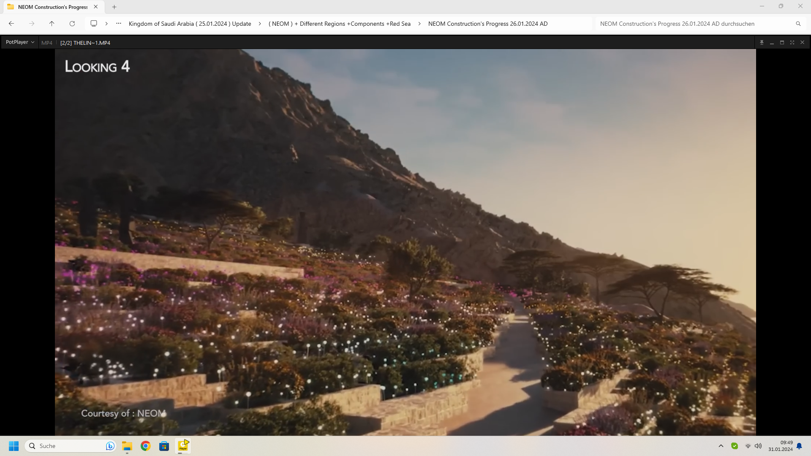
Task: Expand chevron next to the monitor icon
Action: tap(106, 24)
